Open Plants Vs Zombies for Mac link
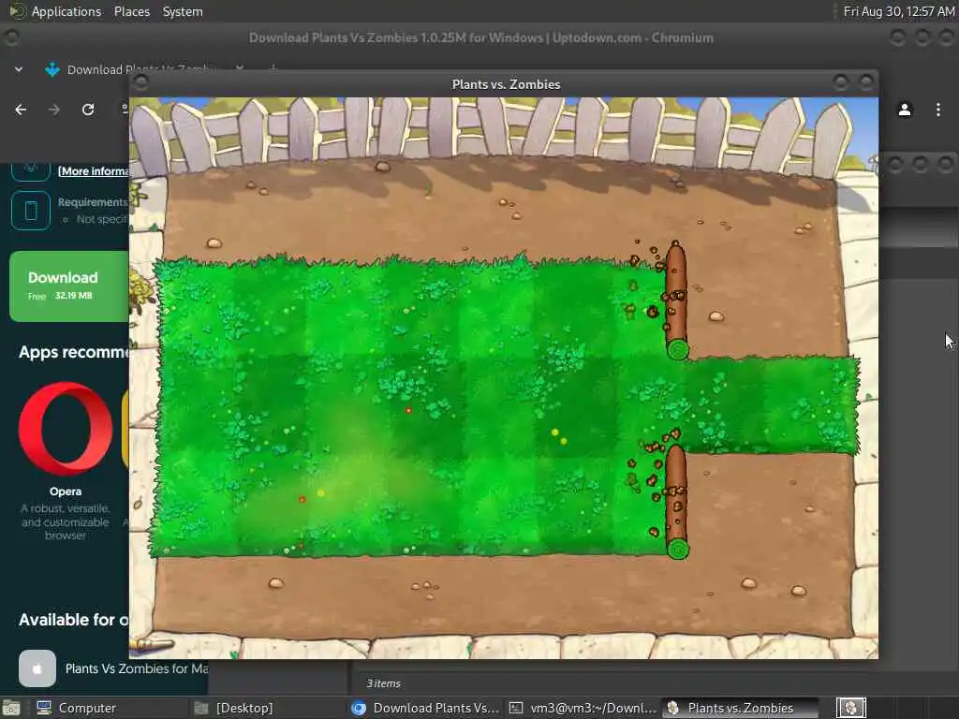The width and height of the screenshot is (959, 719). click(137, 668)
